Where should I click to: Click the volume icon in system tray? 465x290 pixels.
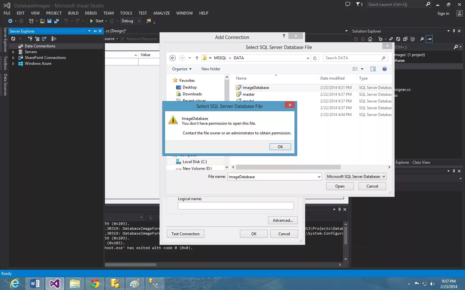pyautogui.click(x=432, y=284)
